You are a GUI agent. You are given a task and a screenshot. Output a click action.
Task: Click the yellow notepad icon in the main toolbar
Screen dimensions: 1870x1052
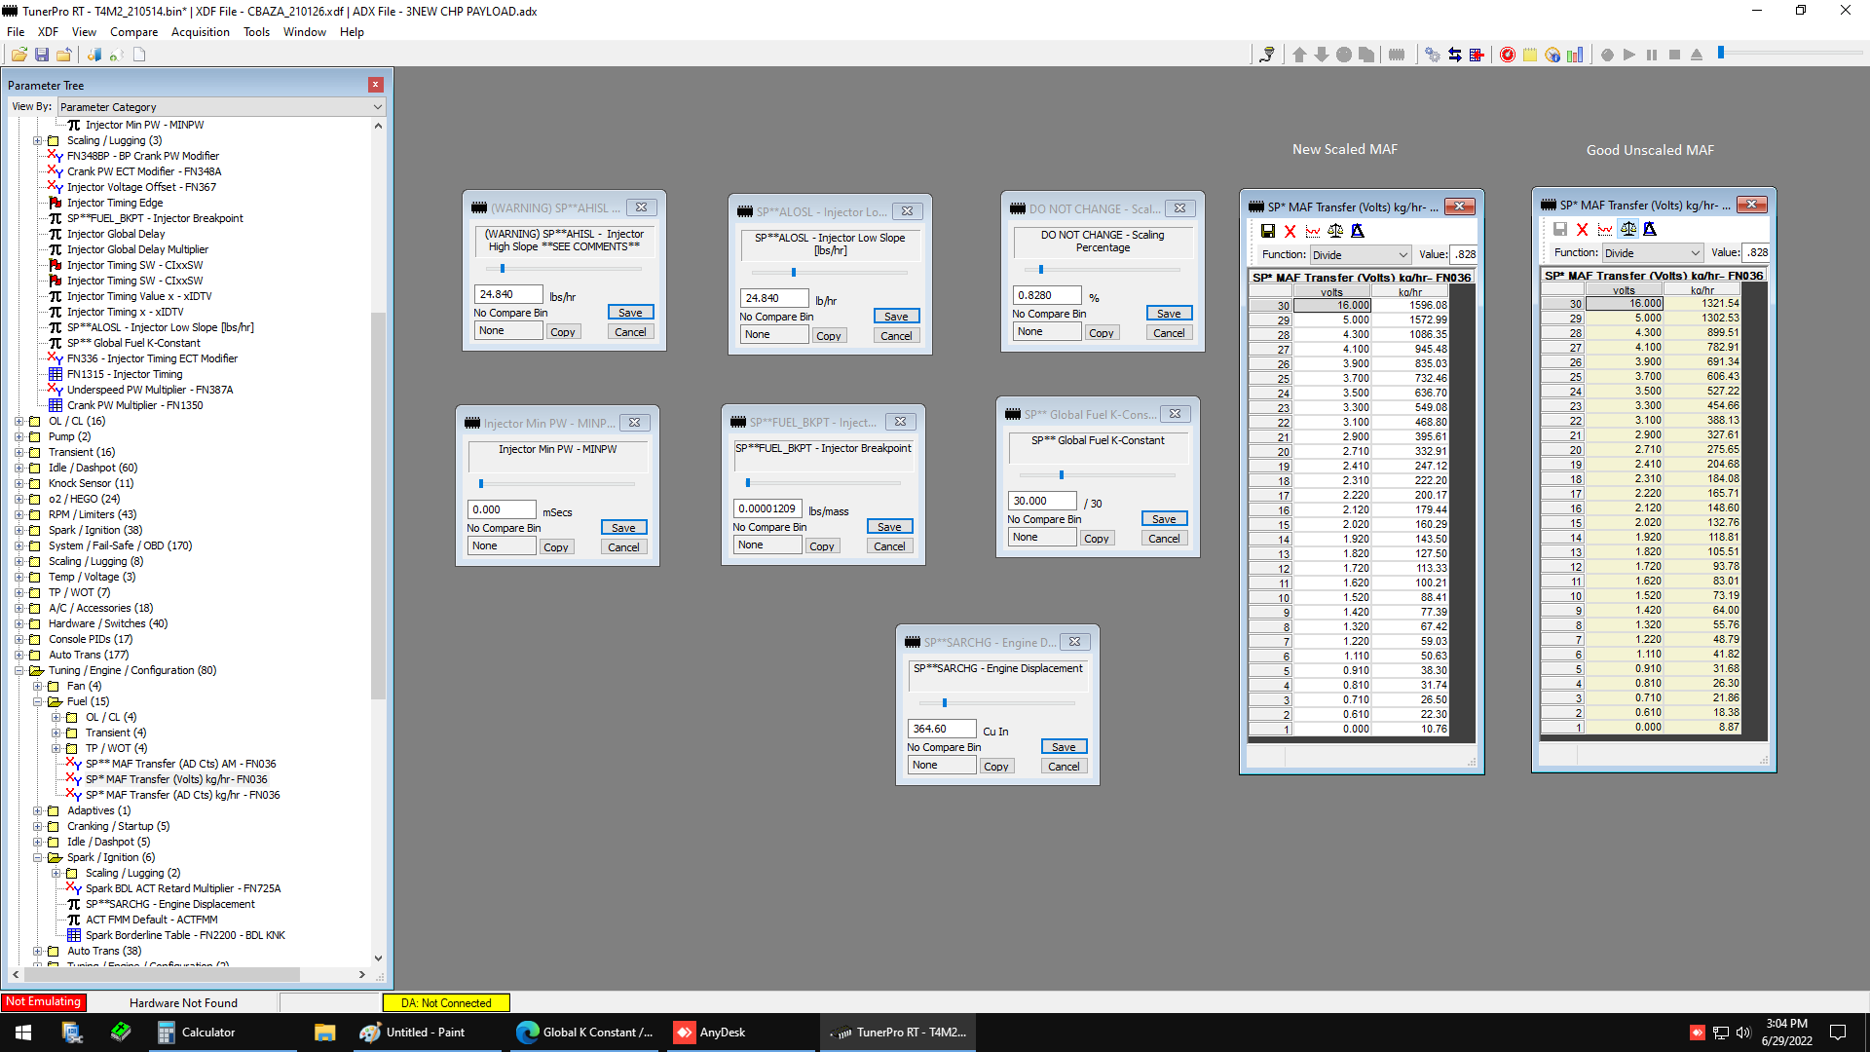[1529, 55]
